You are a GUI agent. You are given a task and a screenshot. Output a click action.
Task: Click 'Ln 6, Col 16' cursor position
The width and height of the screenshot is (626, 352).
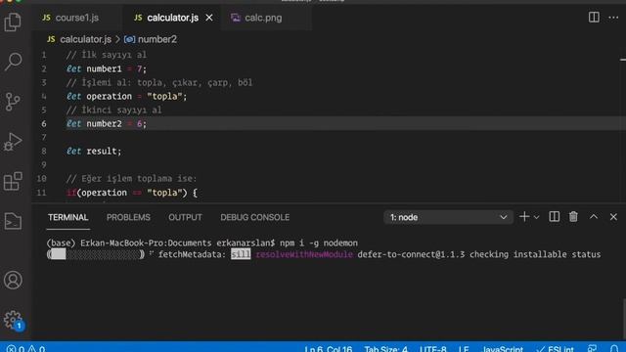[329, 348]
